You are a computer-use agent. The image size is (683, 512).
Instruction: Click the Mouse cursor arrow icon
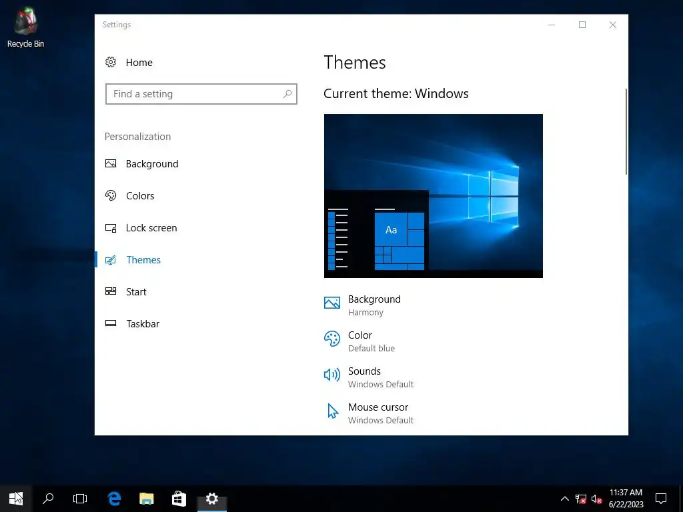pyautogui.click(x=332, y=411)
